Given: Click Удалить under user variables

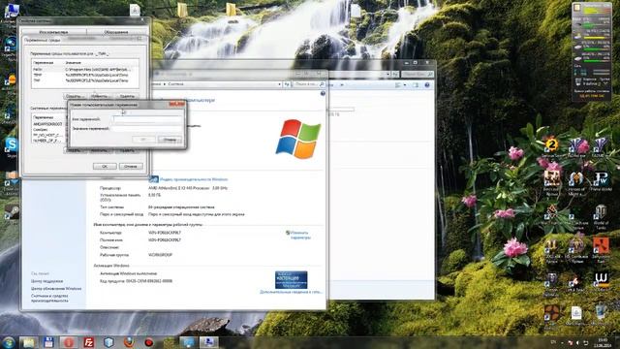Looking at the screenshot, I should [127, 96].
